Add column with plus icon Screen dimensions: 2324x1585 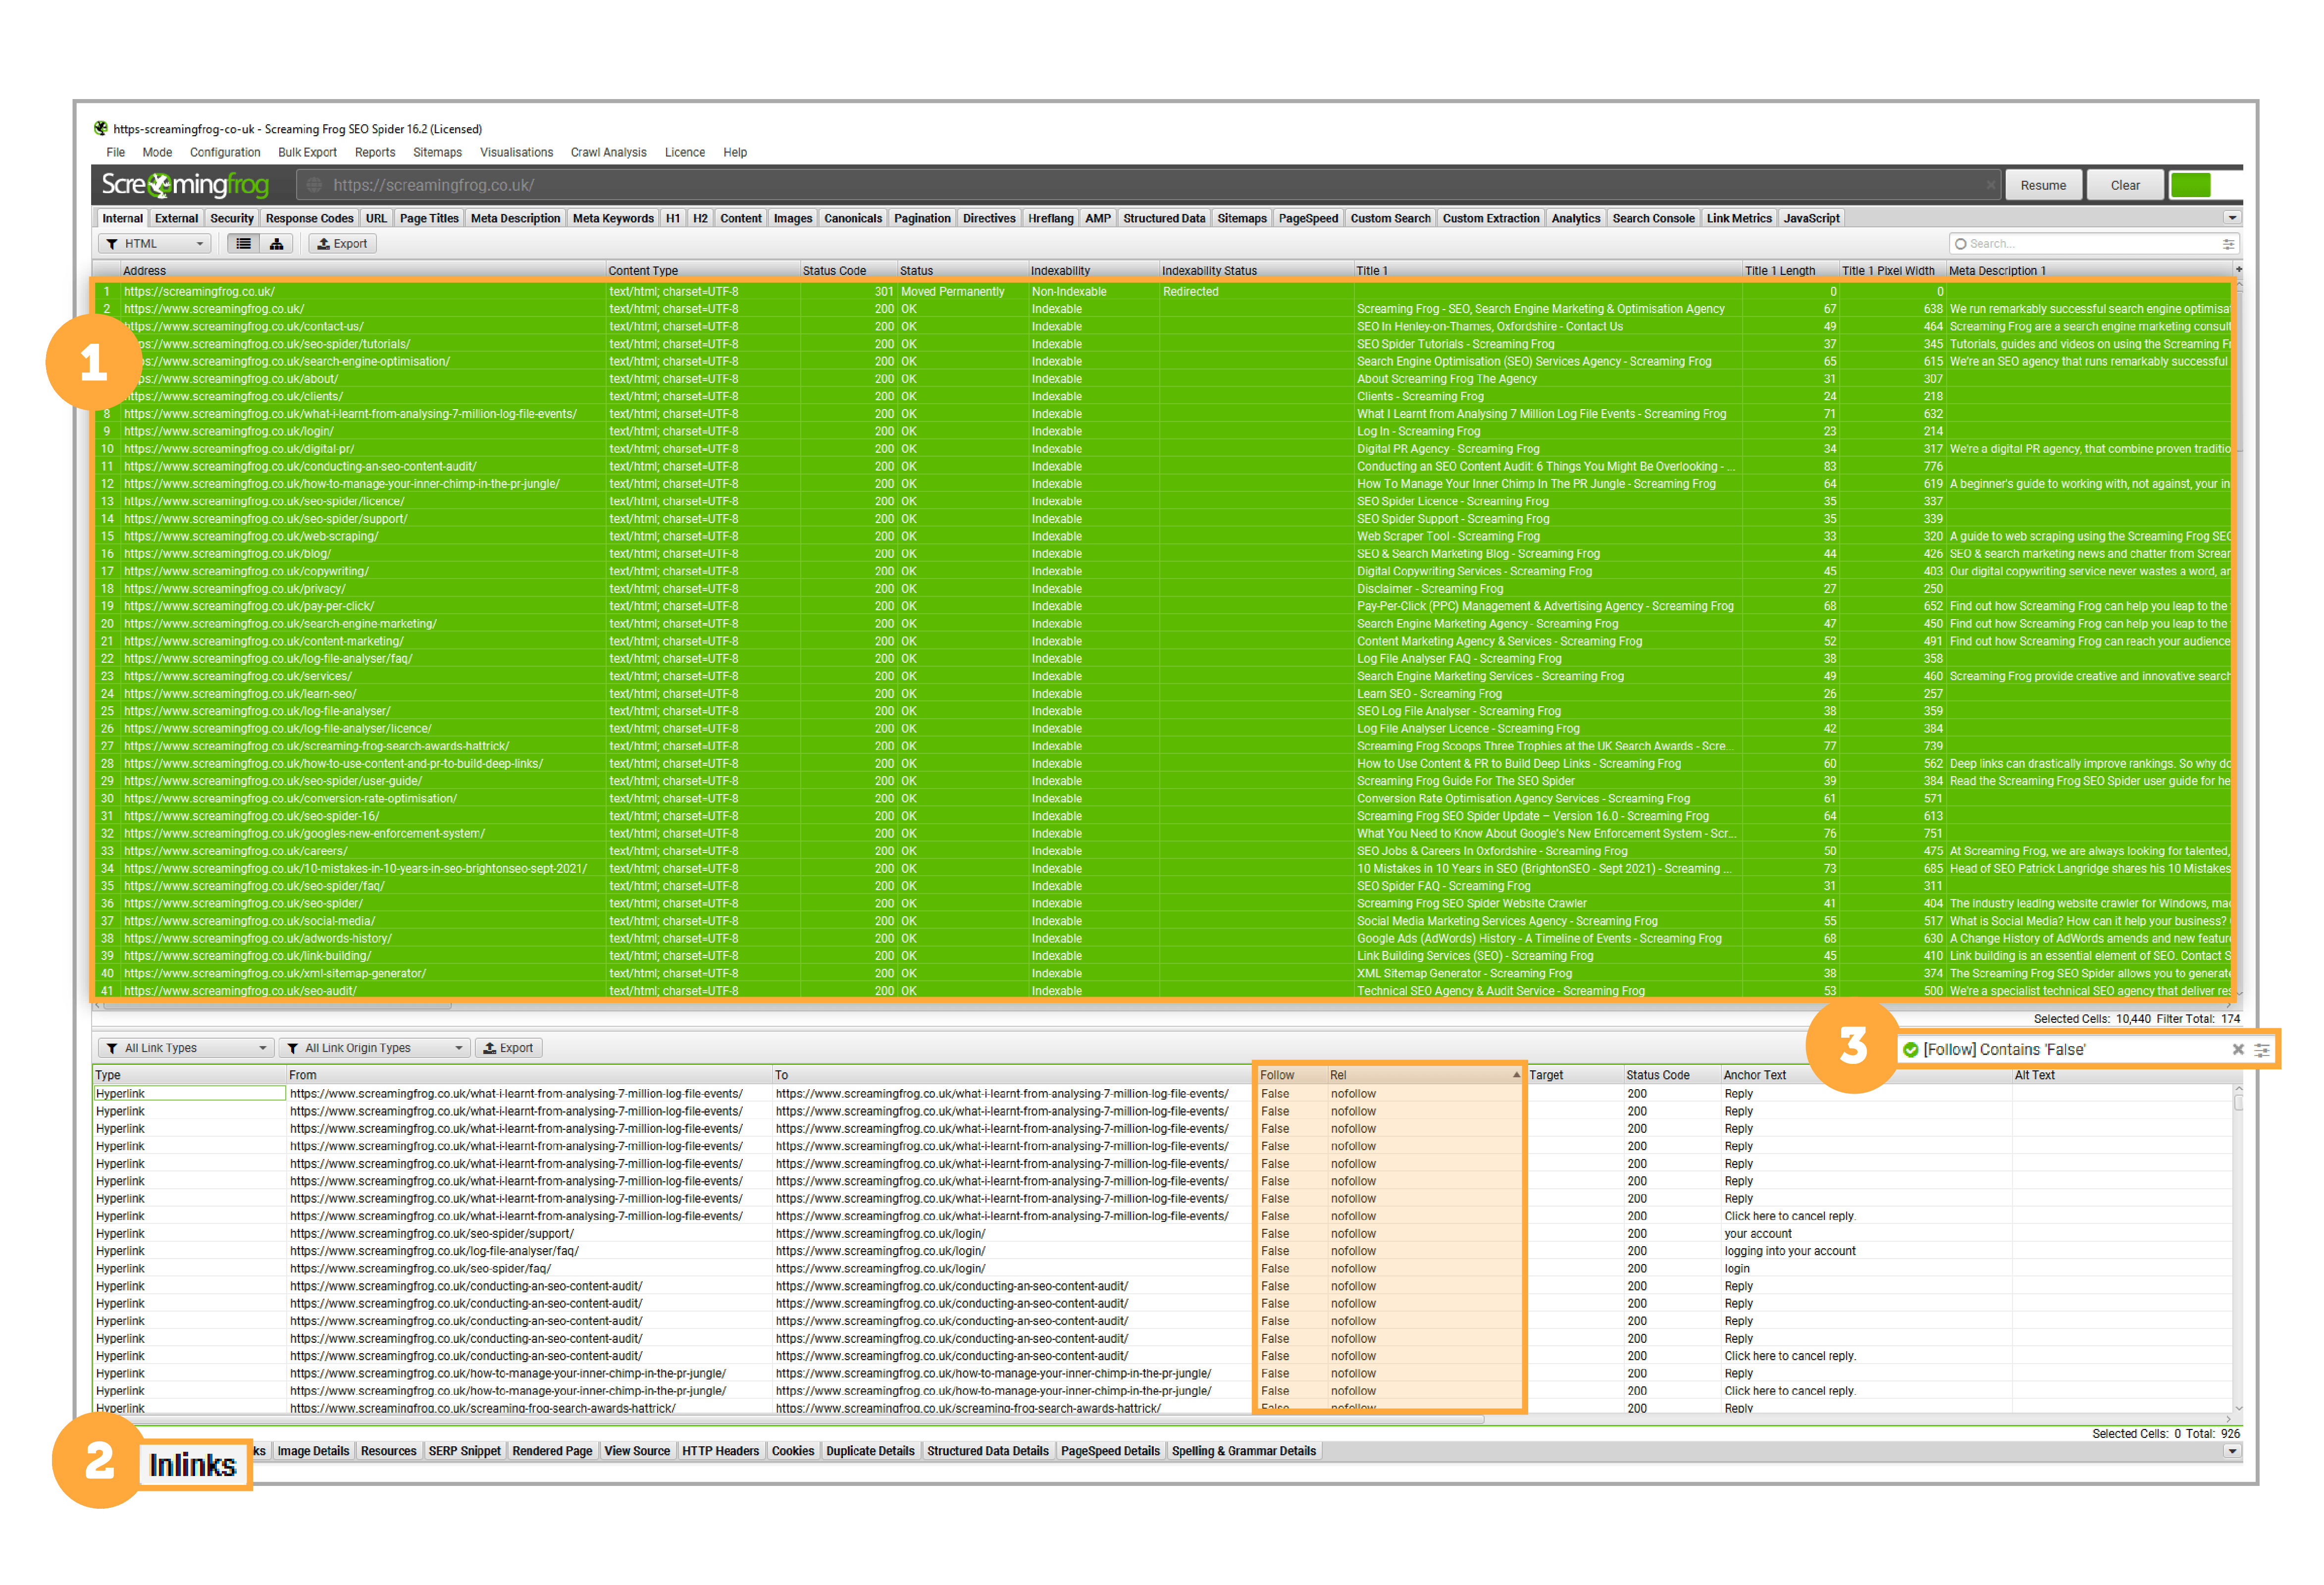[2238, 270]
